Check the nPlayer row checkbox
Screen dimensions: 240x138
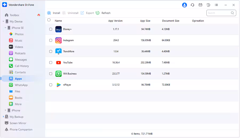point(51,85)
